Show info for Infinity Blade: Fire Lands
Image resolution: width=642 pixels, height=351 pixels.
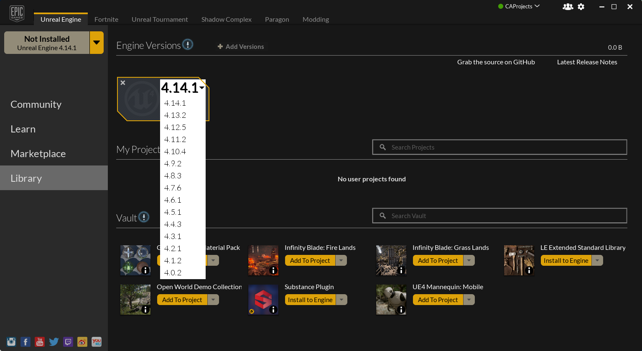pyautogui.click(x=273, y=270)
